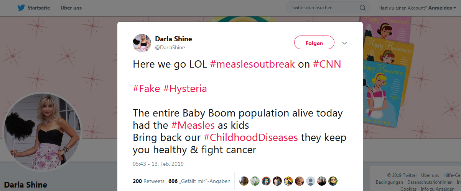Click the fifth liker avatar in the row
461x191 pixels.
click(288, 181)
